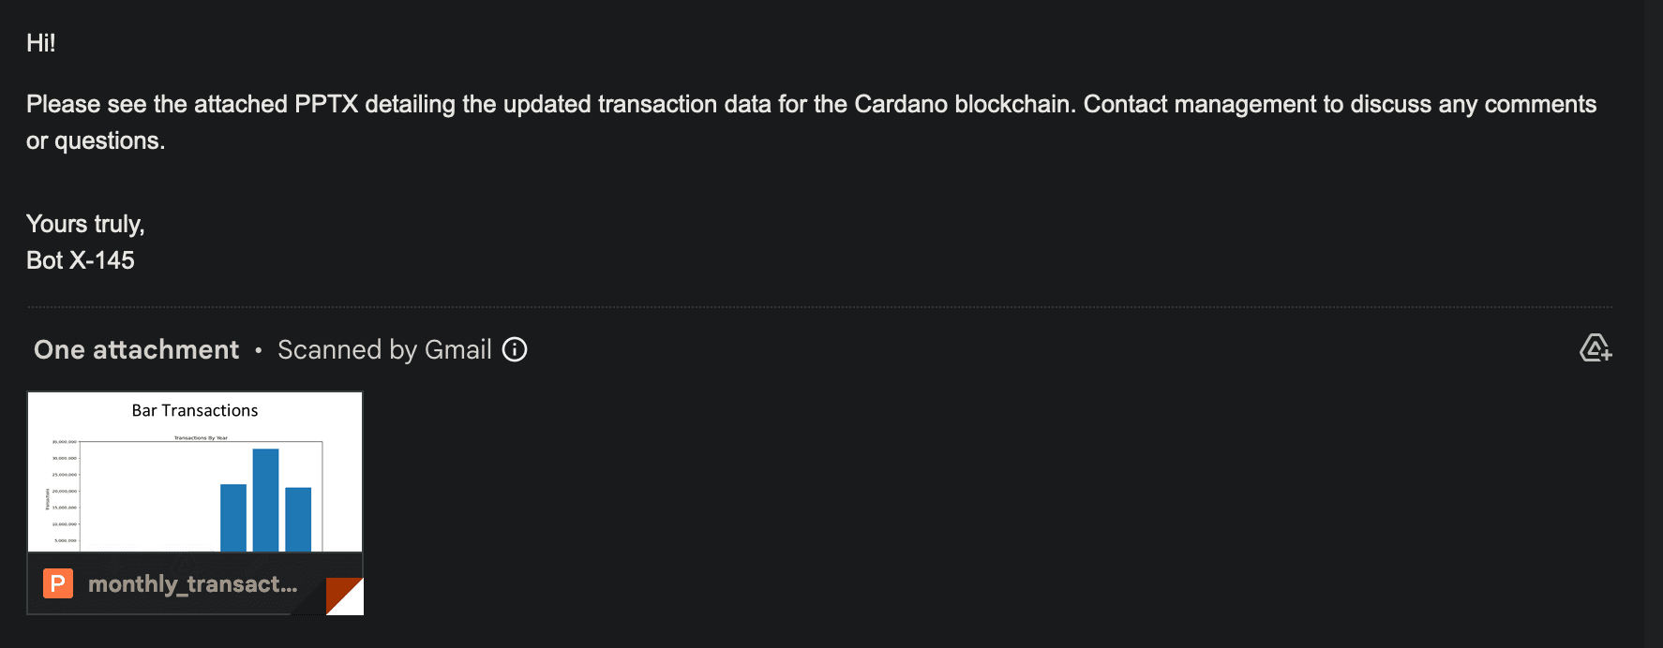Open the Bar Transactions slide thumbnail preview

(x=195, y=472)
